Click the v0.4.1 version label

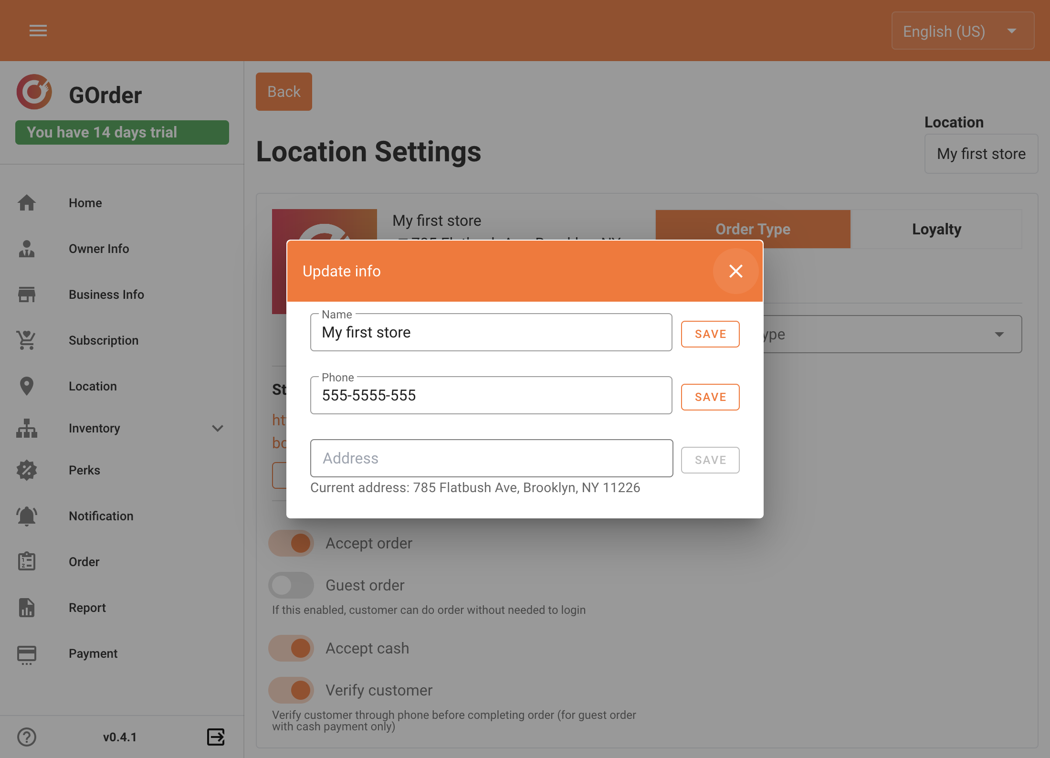pos(120,737)
